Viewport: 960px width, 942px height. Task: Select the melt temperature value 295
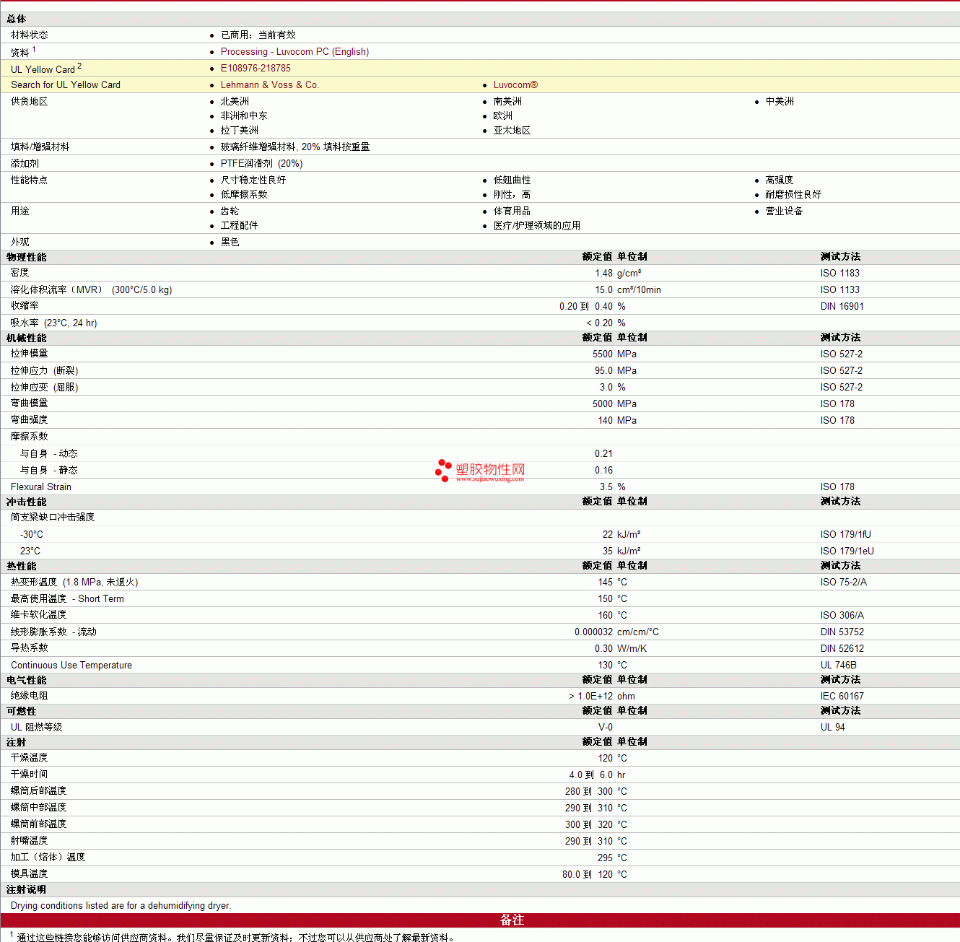(605, 858)
